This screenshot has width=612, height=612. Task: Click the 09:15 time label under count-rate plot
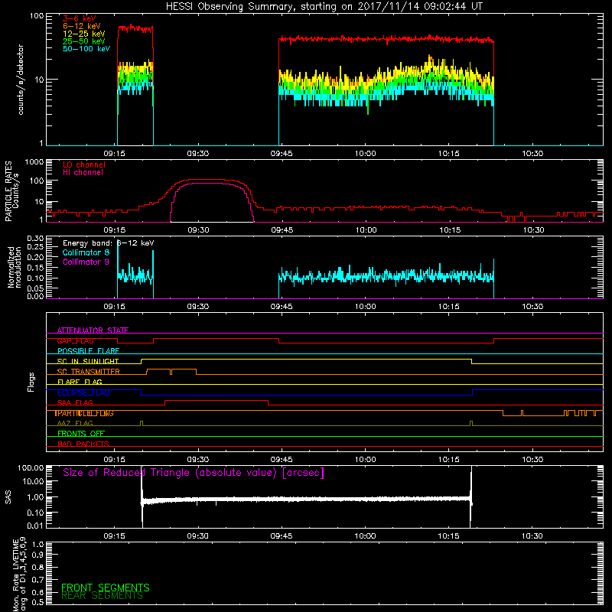click(x=114, y=154)
